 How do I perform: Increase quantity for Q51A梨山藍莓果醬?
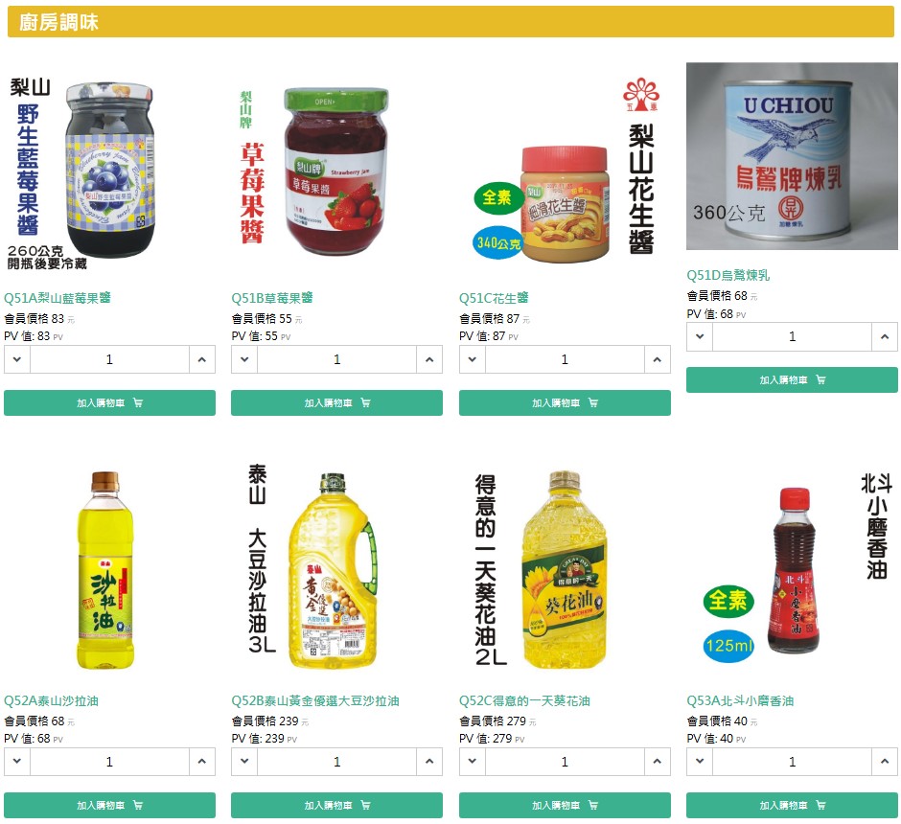202,359
